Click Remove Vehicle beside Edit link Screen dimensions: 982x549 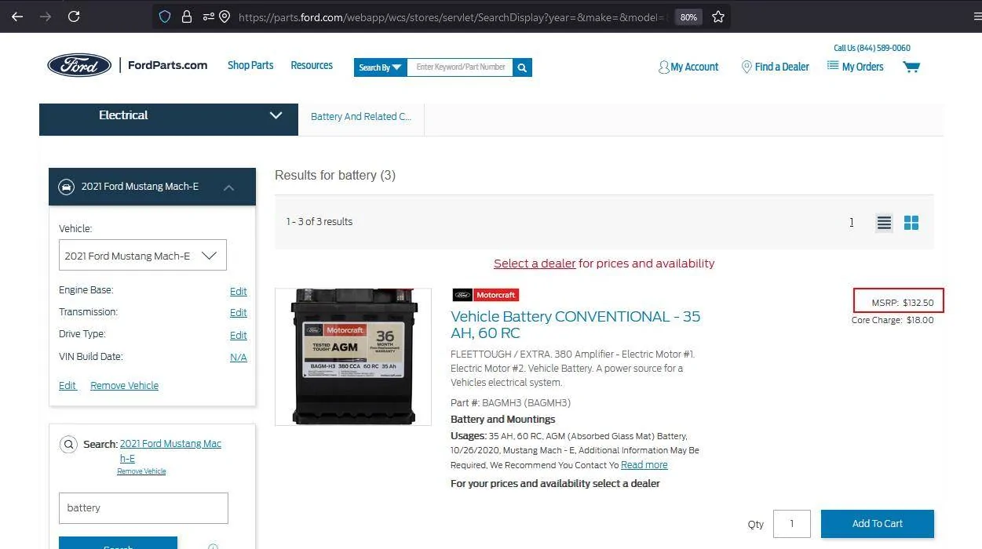124,386
